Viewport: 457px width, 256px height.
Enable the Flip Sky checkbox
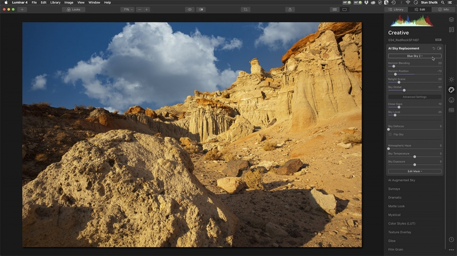click(x=390, y=135)
